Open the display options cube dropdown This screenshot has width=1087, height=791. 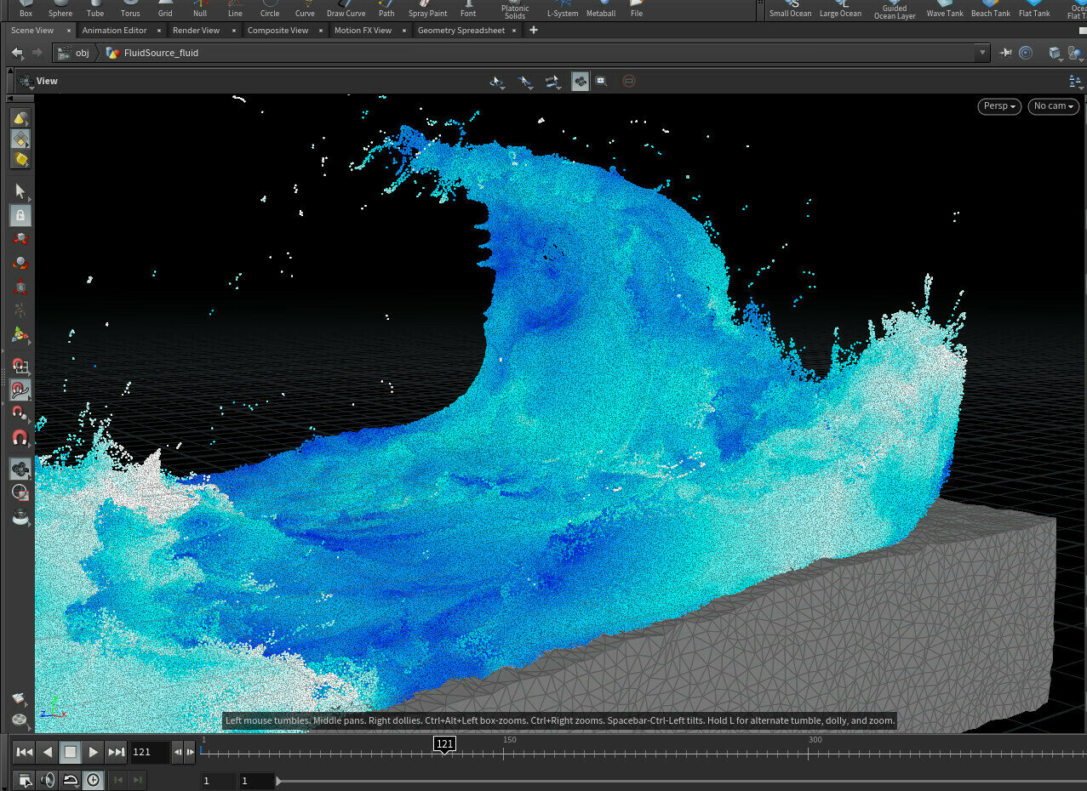coord(1056,53)
